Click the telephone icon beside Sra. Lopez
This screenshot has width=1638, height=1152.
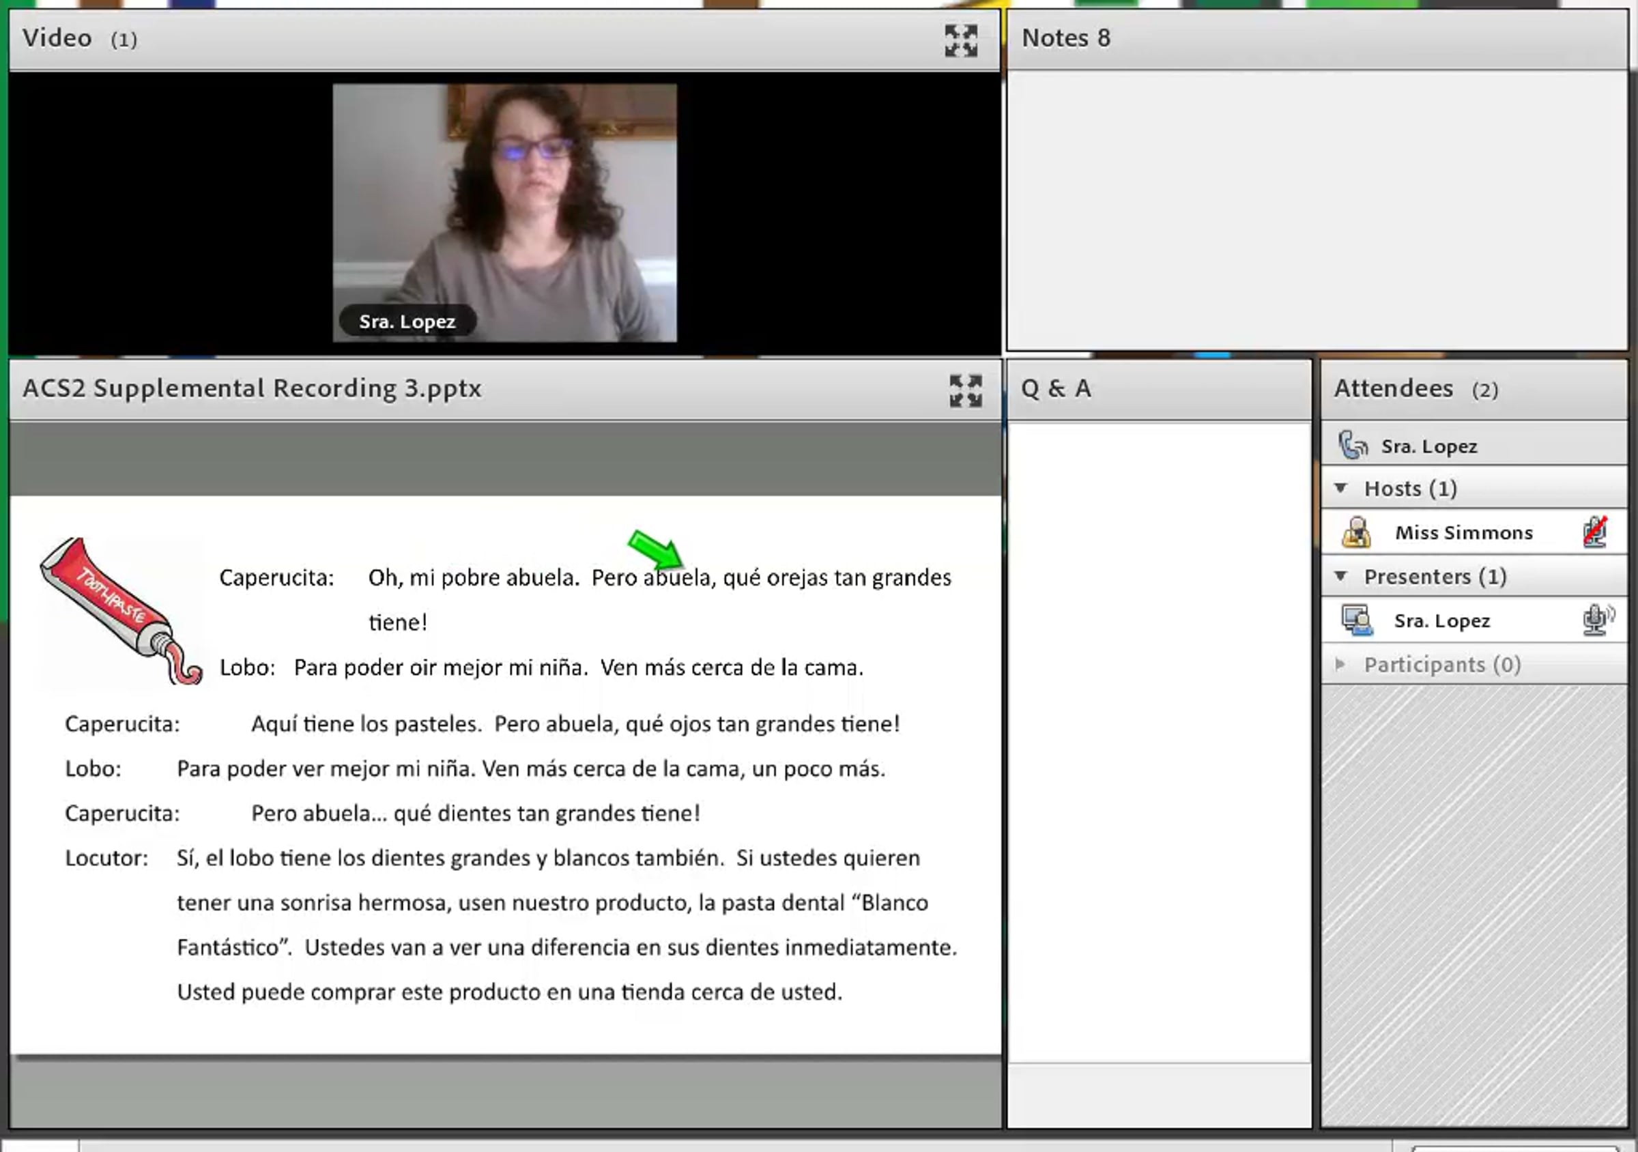[1352, 446]
